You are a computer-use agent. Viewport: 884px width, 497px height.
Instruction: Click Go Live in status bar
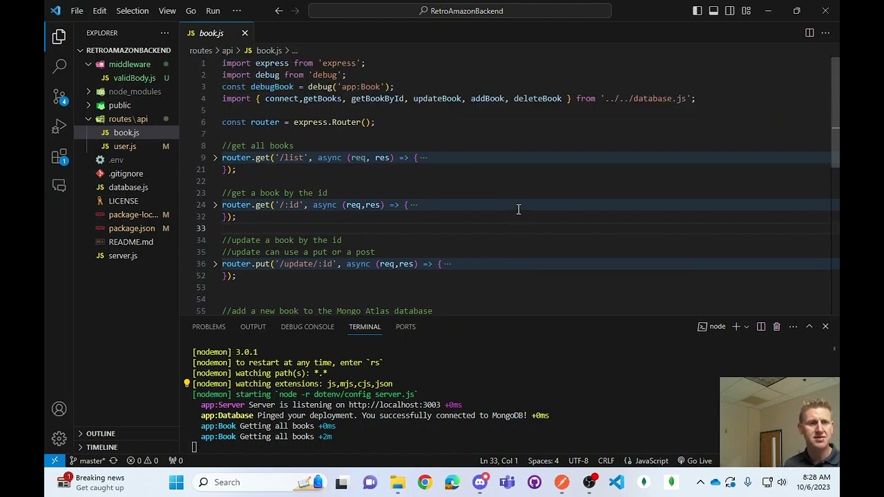[x=694, y=460]
